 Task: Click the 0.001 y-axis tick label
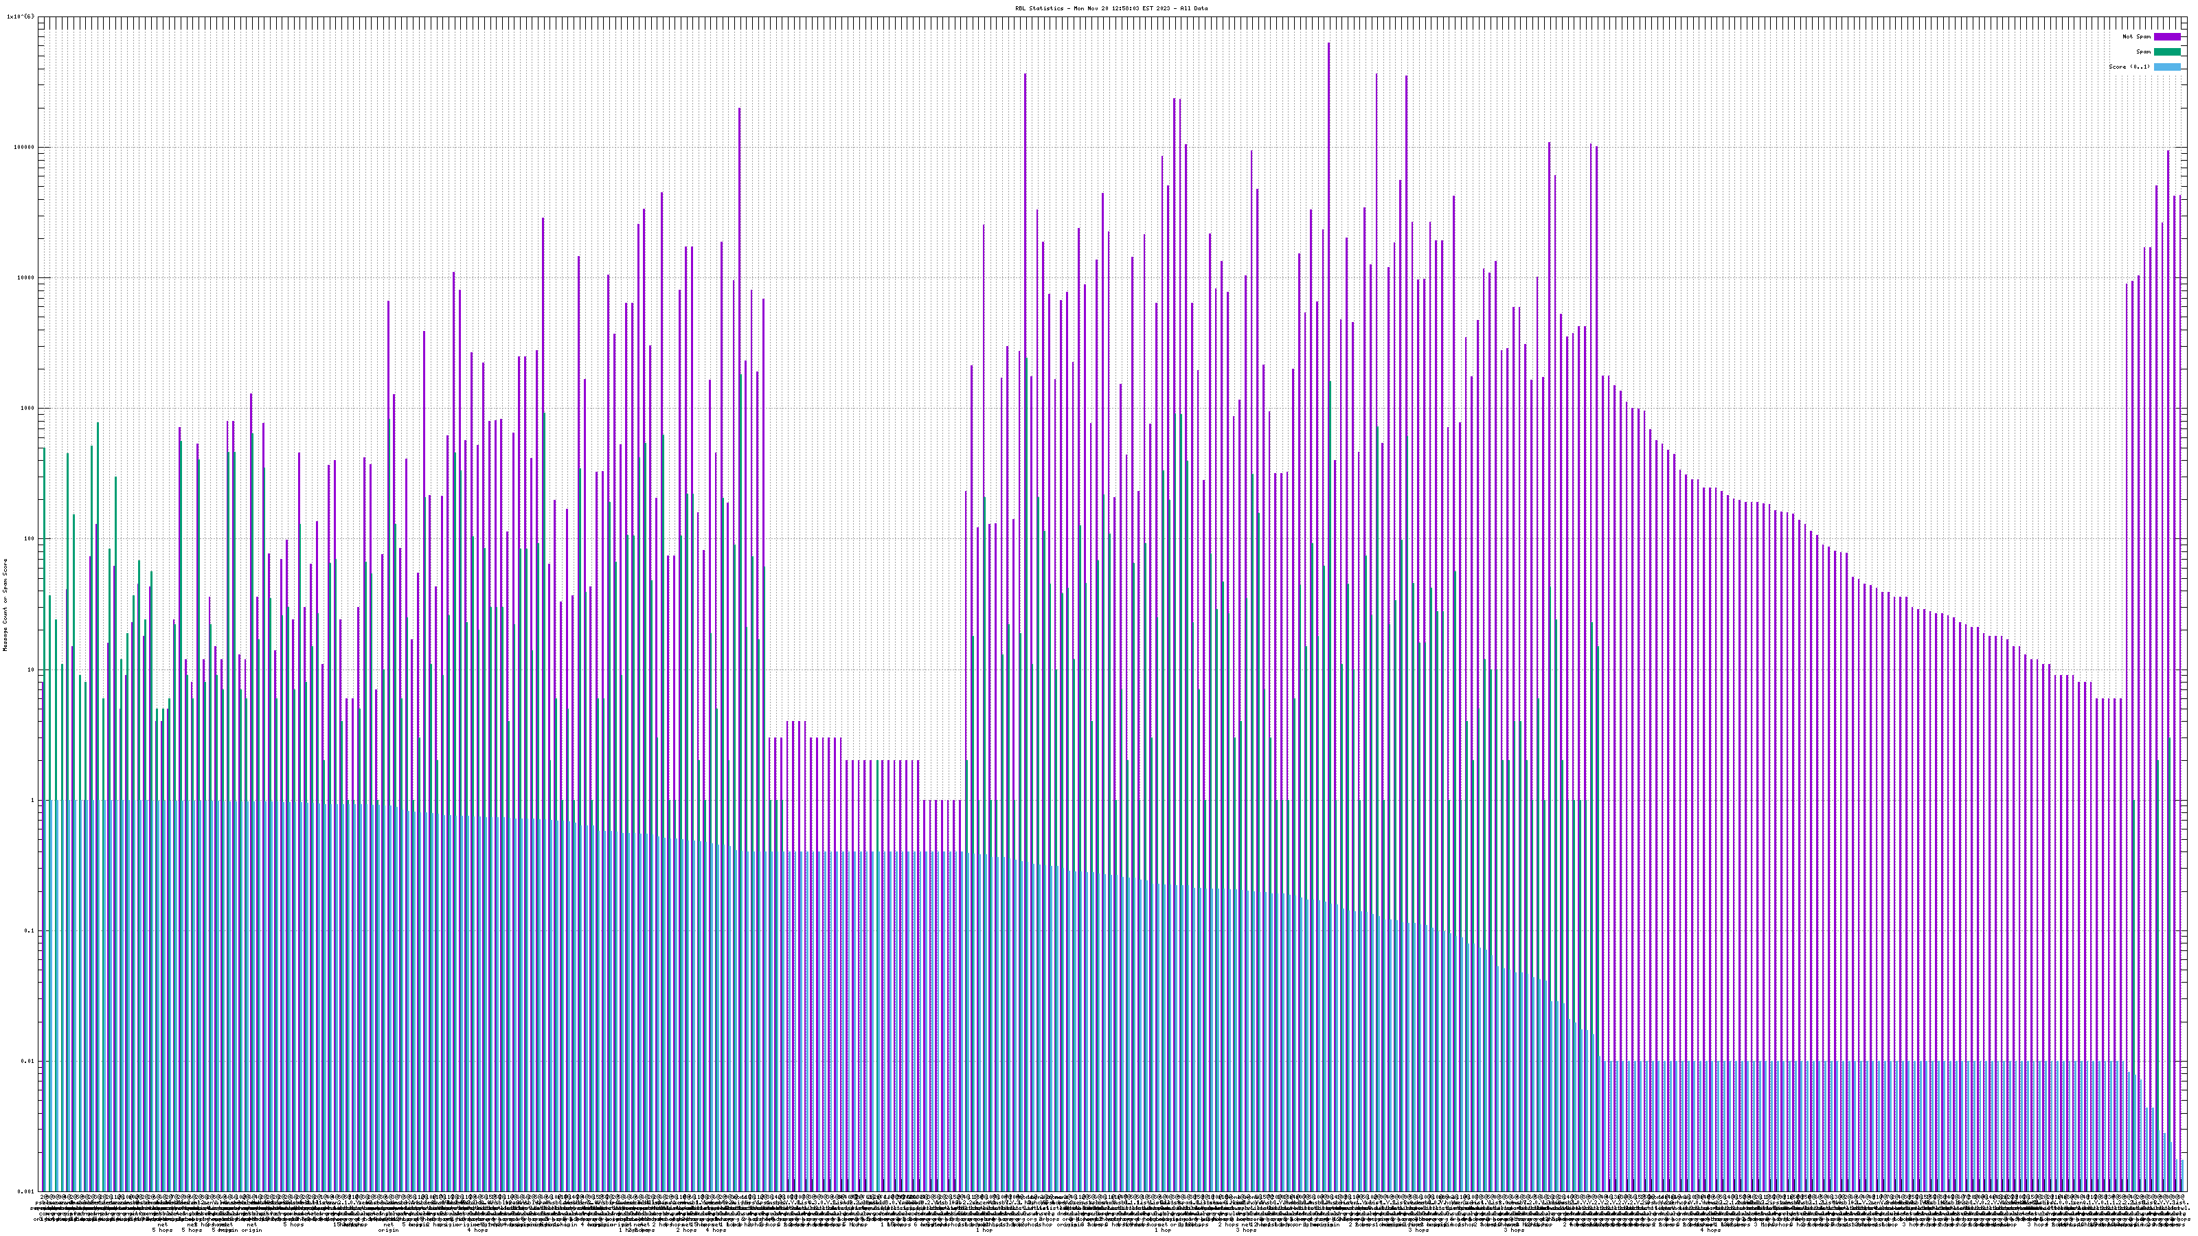(27, 1191)
